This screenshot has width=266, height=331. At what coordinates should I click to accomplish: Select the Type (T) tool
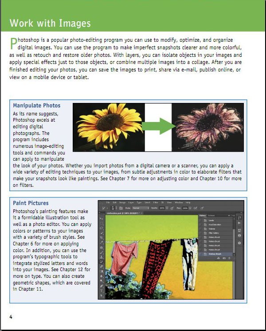click(x=101, y=291)
